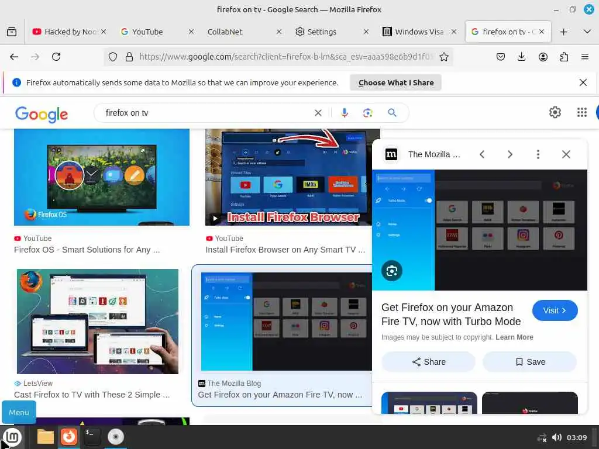
Task: Open Linux Mint start menu
Action: (13, 437)
